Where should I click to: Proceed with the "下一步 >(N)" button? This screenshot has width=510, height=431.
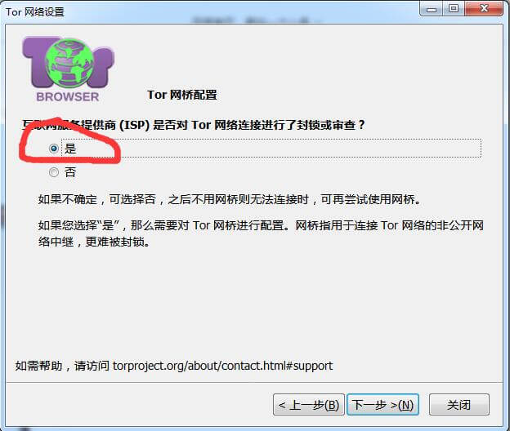[382, 405]
